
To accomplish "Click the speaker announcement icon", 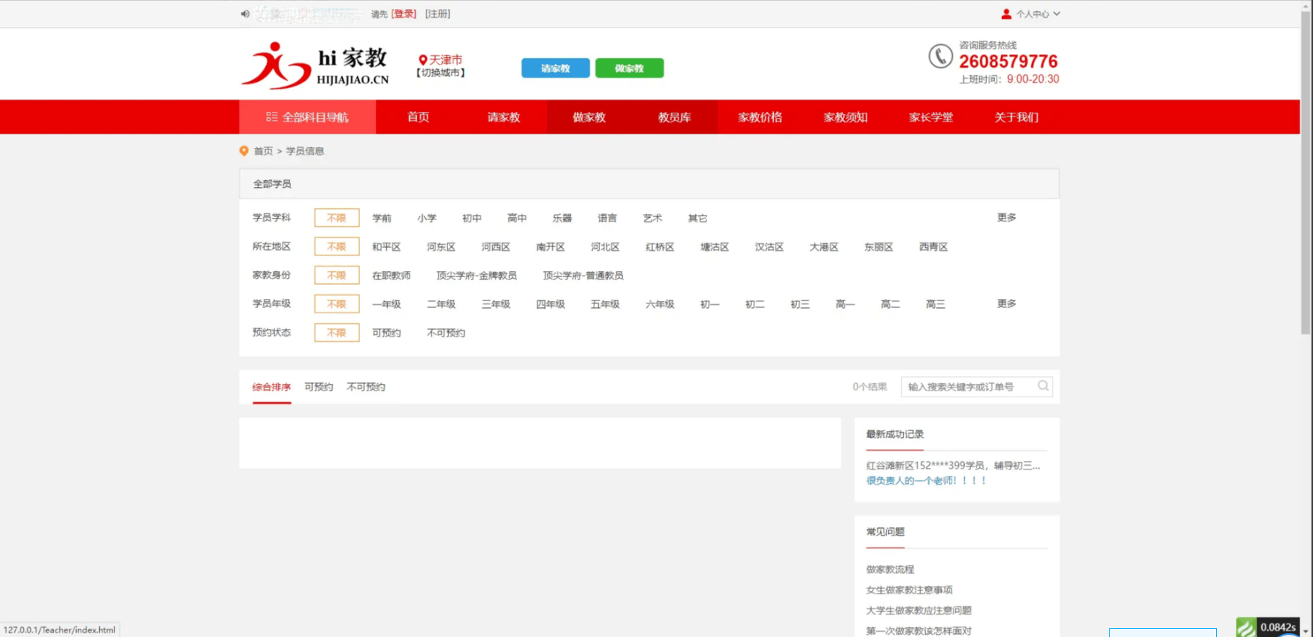I will pos(245,14).
